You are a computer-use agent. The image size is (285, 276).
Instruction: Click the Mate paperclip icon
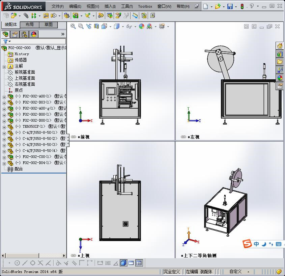coord(26,15)
